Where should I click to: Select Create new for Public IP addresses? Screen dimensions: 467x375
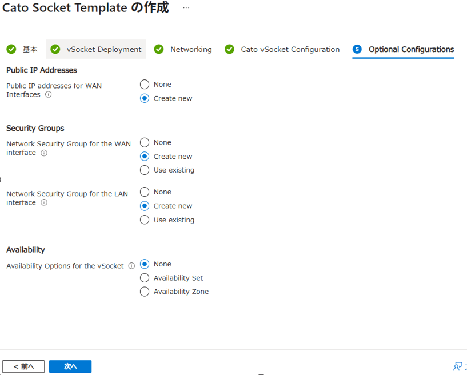tap(145, 98)
